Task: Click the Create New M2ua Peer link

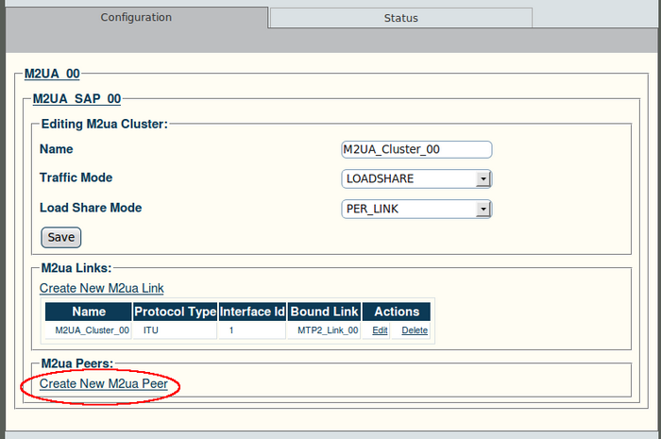Action: click(x=104, y=384)
